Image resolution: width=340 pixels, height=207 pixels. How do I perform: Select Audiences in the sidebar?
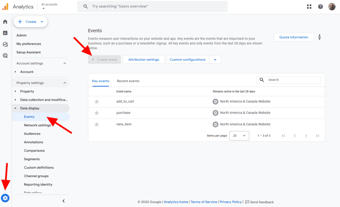(32, 134)
